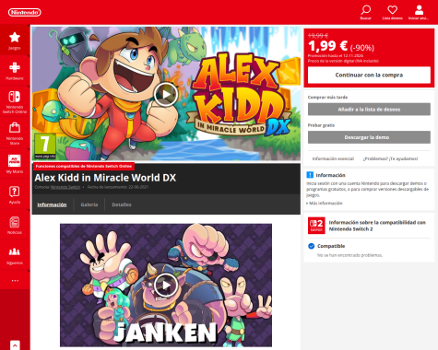Open the Más información link

point(326,204)
